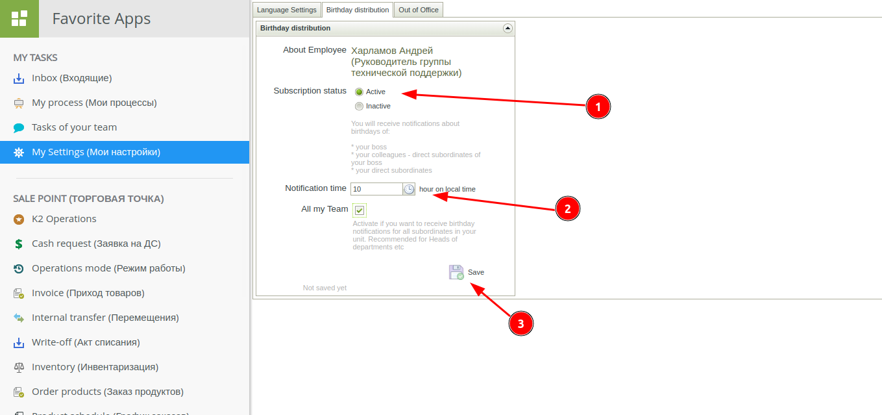
Task: Click the Cash request dollar icon
Action: tap(19, 244)
